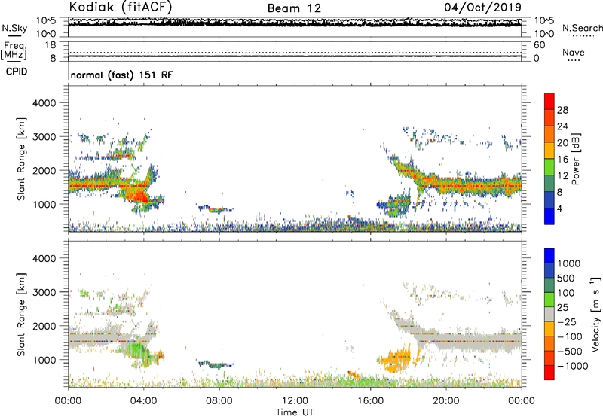Click the 08:00 time tick label
Screen dimensions: 603x417
pyautogui.click(x=219, y=401)
